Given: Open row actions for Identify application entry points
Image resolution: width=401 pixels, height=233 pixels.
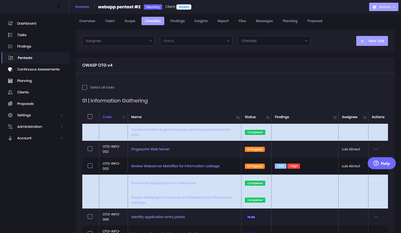Looking at the screenshot, I should tap(376, 217).
